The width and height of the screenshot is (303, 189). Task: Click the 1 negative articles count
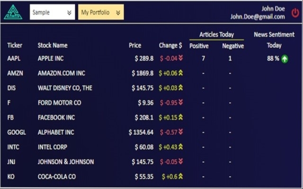230,58
